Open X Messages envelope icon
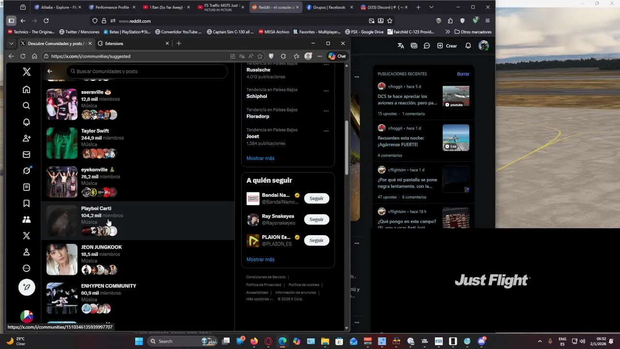620x349 pixels. (x=27, y=155)
